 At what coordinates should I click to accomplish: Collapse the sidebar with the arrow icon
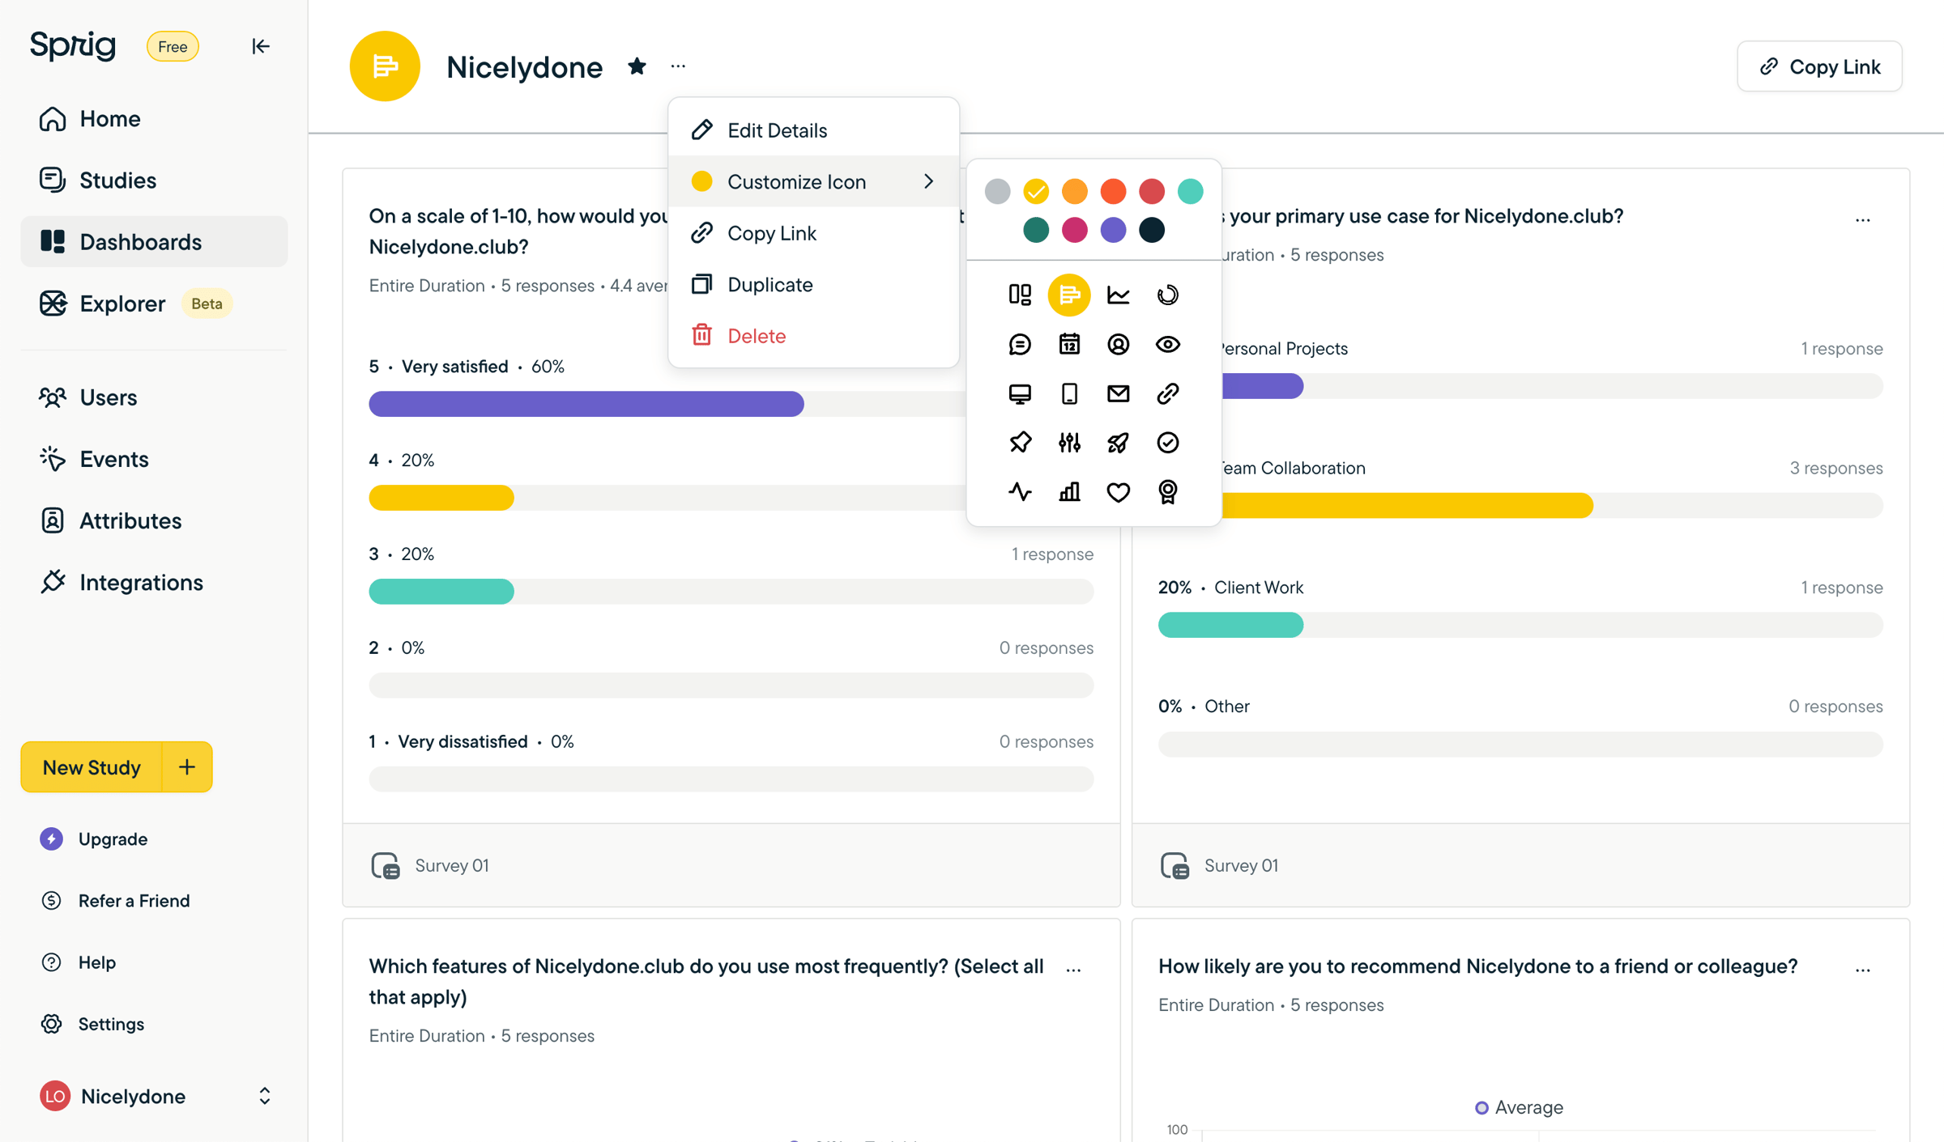tap(260, 46)
